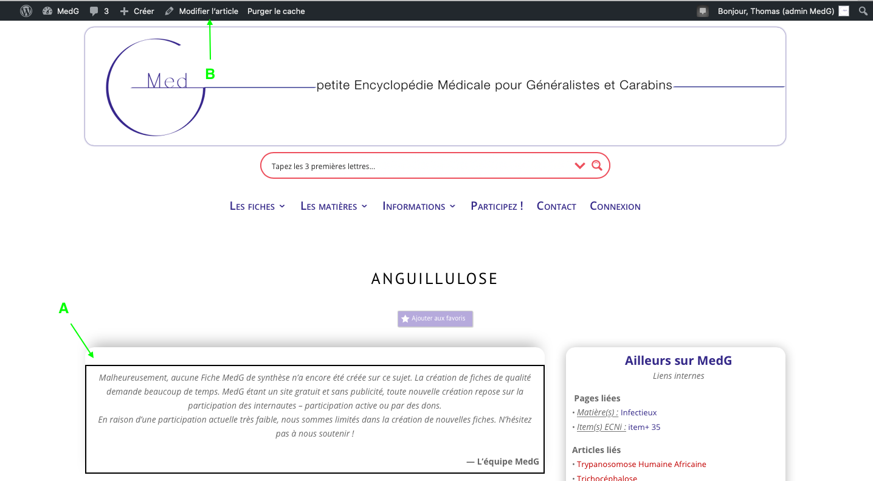
Task: Open MedG dashboard from admin bar
Action: pos(61,11)
